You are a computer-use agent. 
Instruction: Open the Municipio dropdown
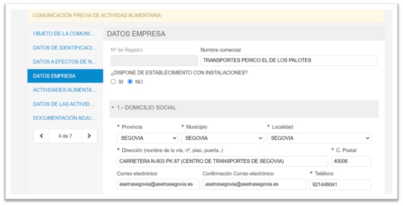[222, 138]
